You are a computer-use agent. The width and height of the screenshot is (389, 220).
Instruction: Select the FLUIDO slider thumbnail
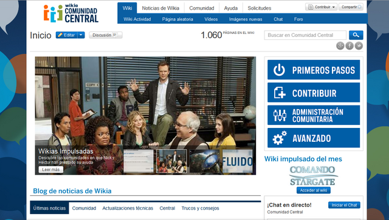point(238,161)
